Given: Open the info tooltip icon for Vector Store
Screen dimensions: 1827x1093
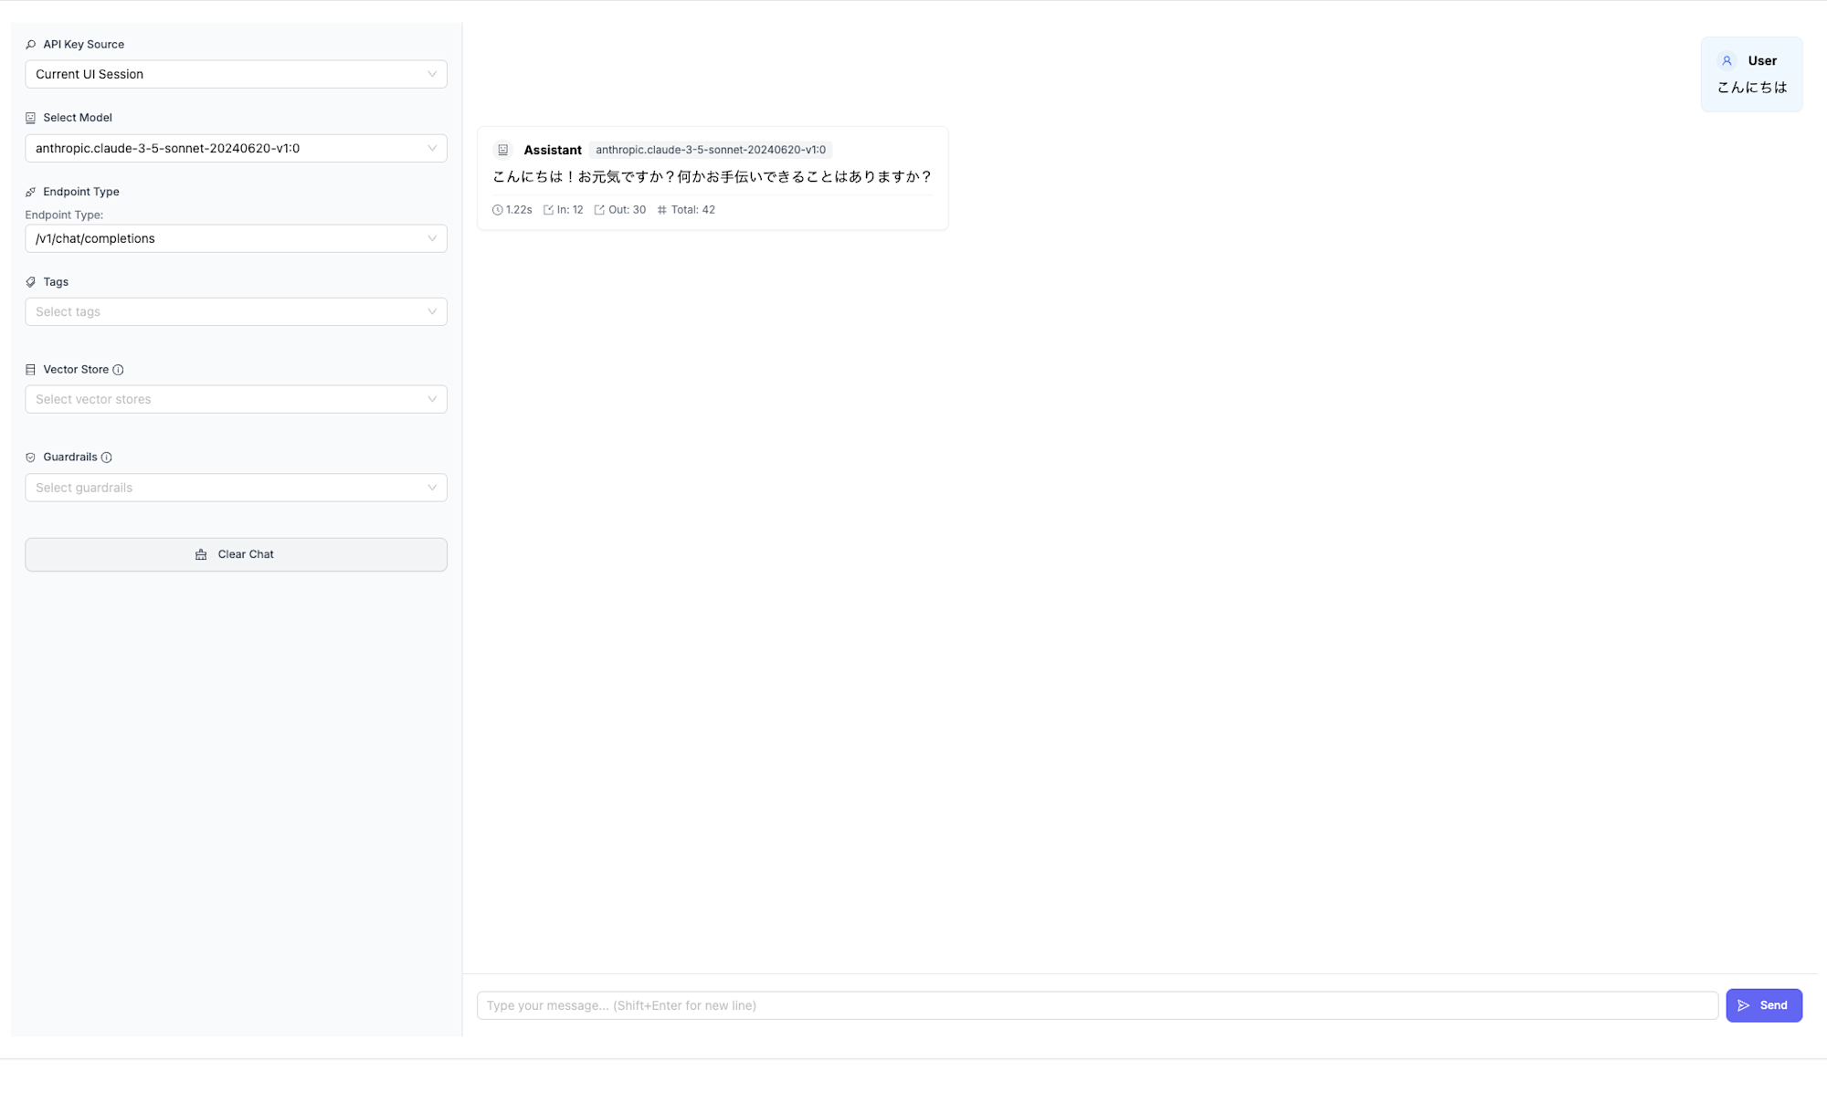Looking at the screenshot, I should (118, 370).
